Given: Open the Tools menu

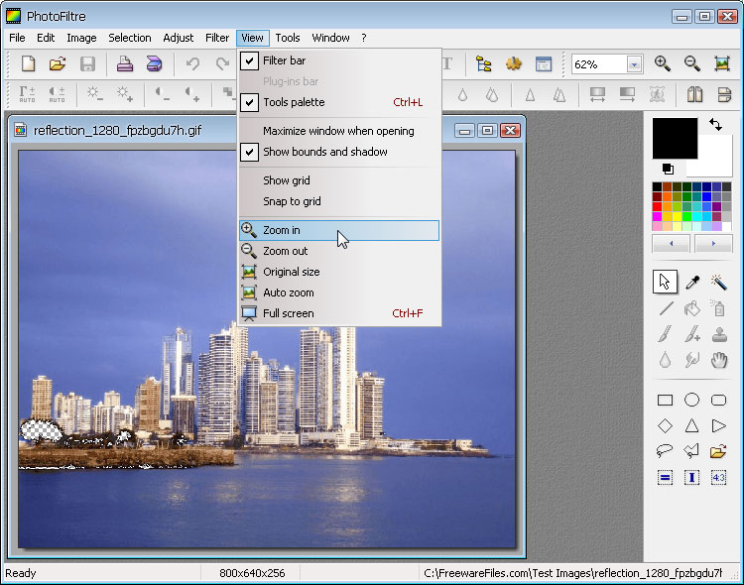Looking at the screenshot, I should [x=288, y=38].
